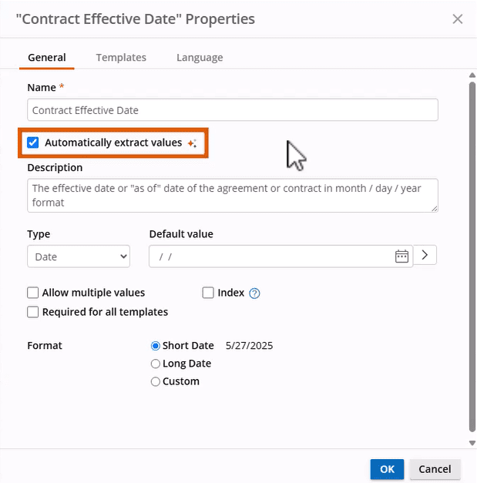Click OK to save properties

[387, 469]
